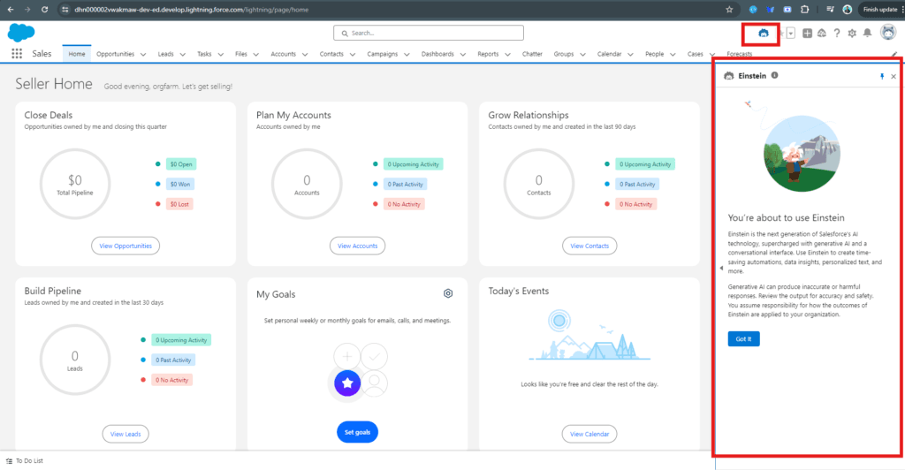
Task: Click the Set goals button
Action: (357, 432)
